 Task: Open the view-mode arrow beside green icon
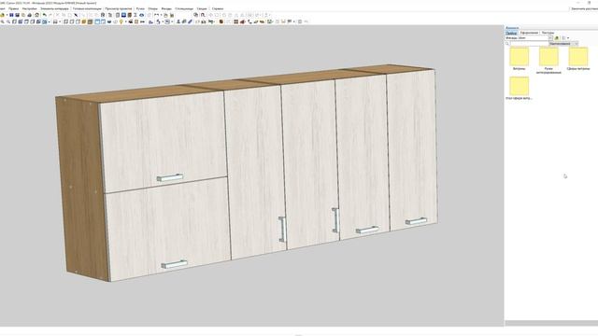tap(568, 37)
